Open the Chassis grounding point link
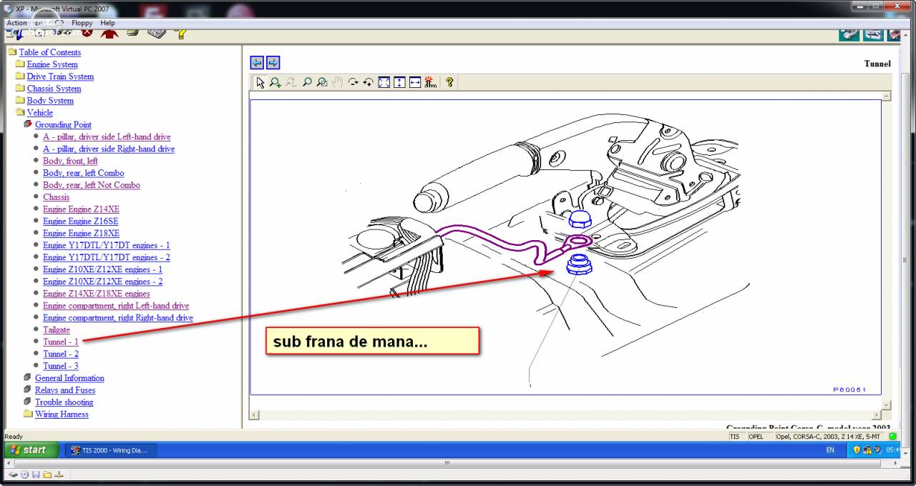This screenshot has width=916, height=486. (x=56, y=197)
